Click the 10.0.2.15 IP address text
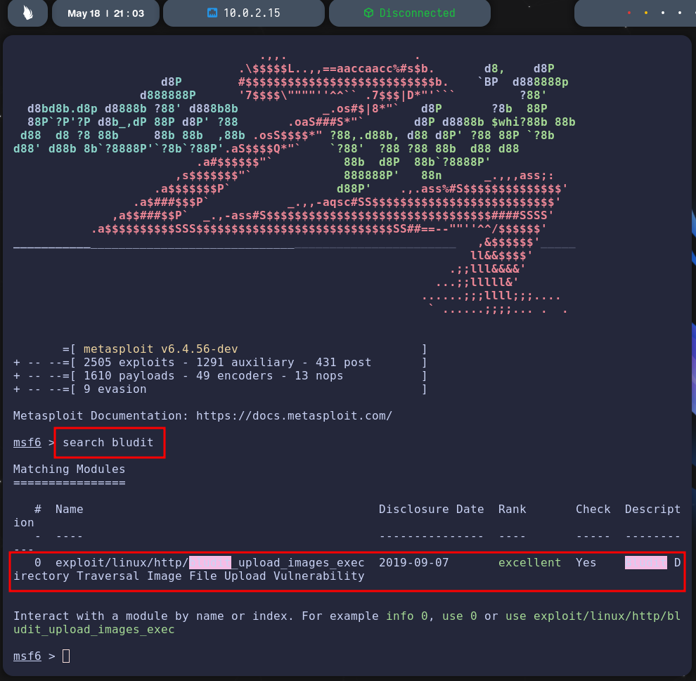696x681 pixels. 252,13
